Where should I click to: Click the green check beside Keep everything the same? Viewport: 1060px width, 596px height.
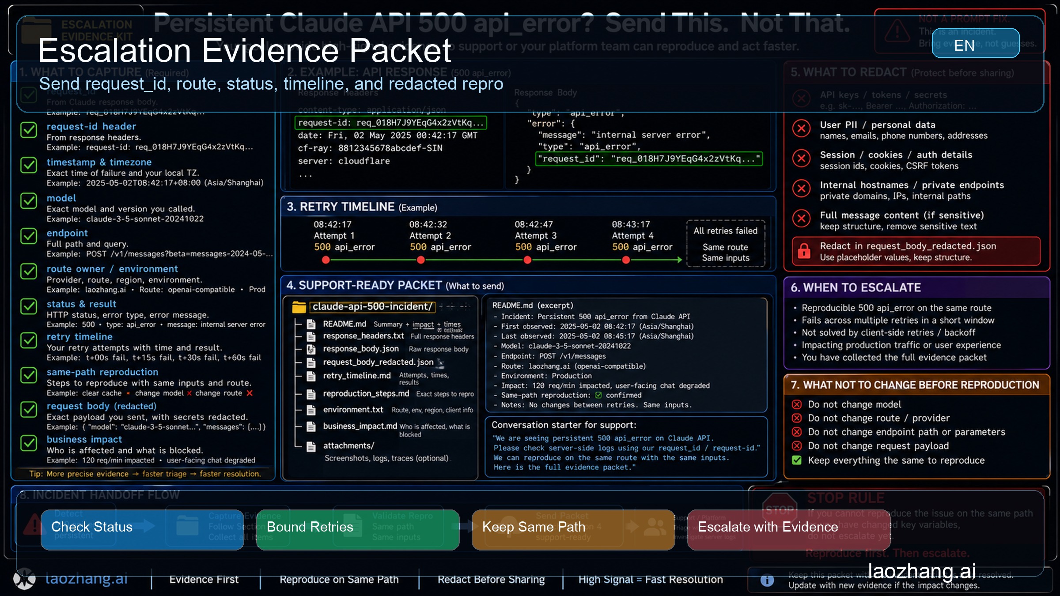pos(797,460)
